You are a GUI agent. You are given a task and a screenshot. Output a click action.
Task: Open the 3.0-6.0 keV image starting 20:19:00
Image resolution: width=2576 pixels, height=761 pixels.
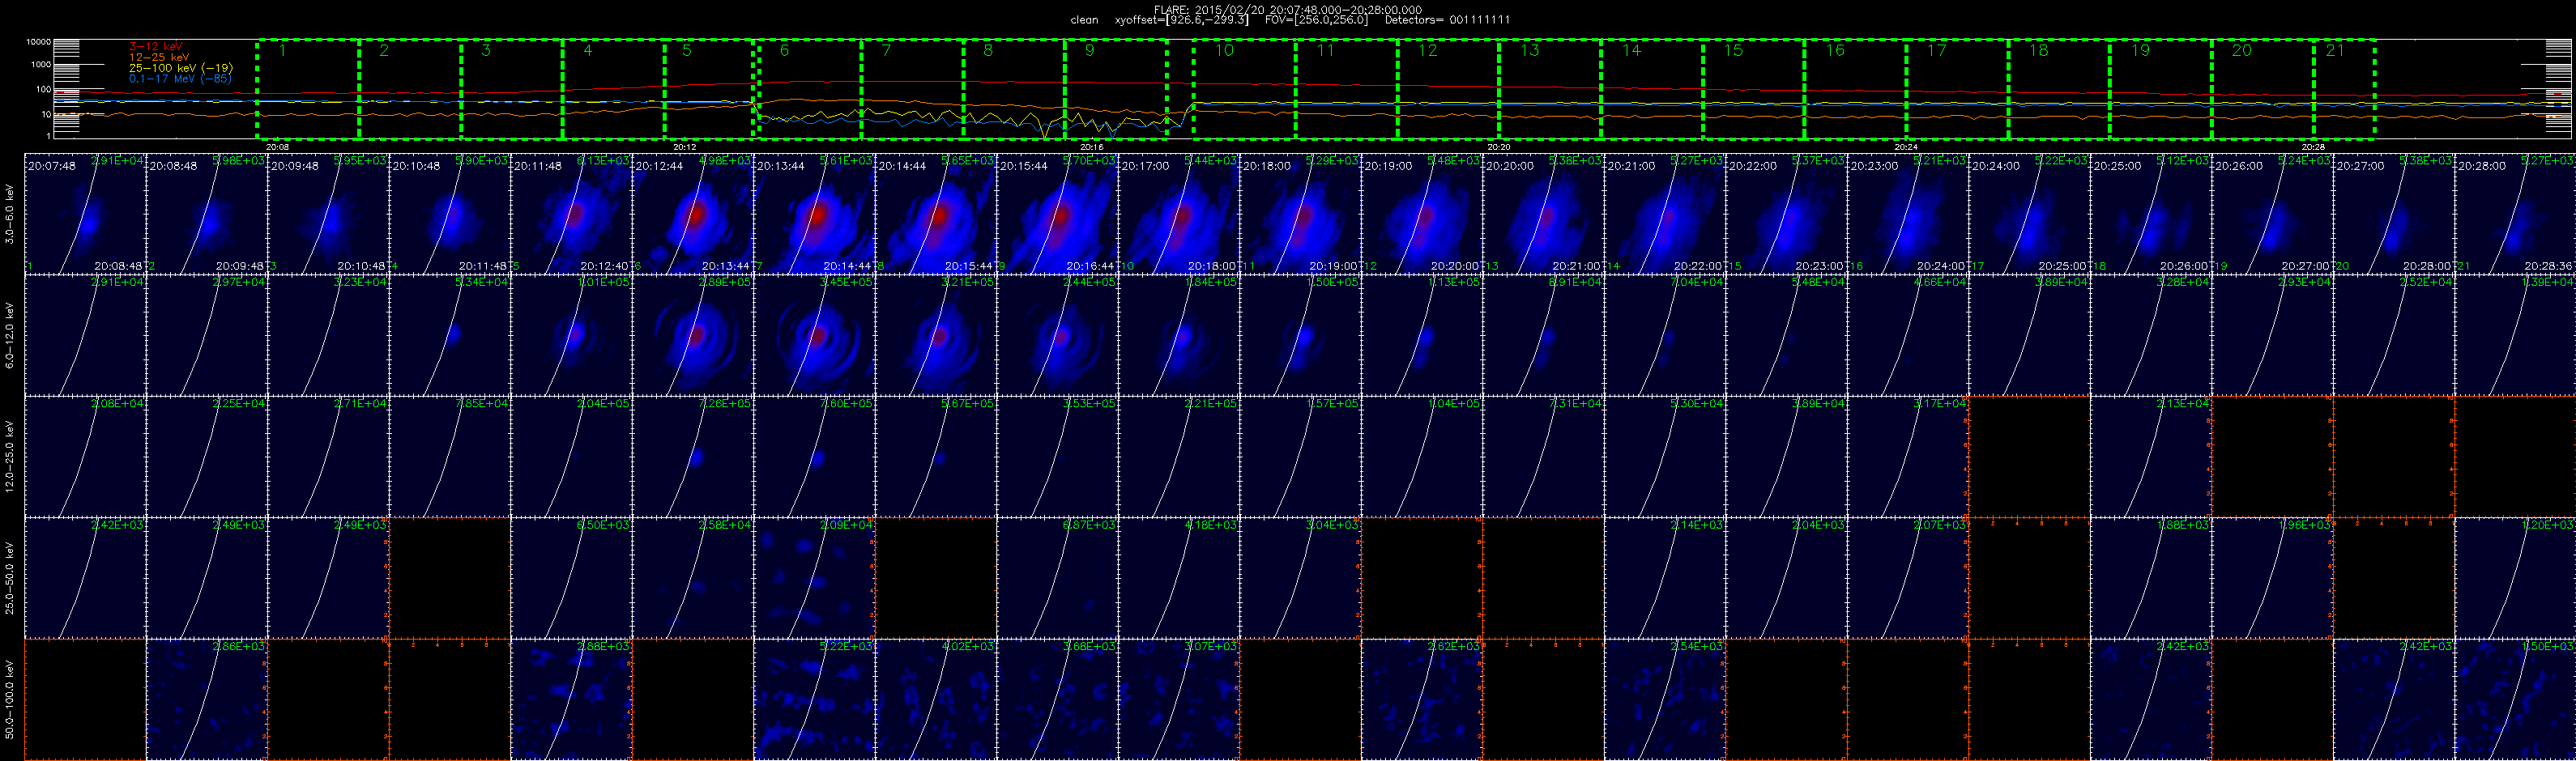click(1422, 214)
